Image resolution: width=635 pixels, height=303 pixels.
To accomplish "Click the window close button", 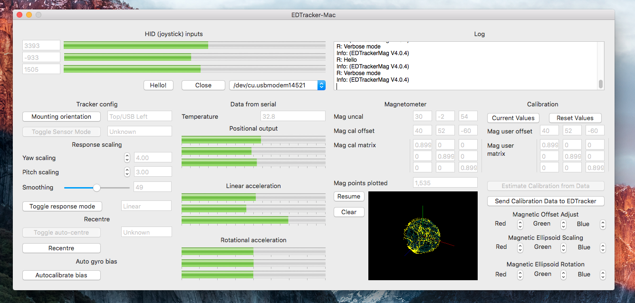I will pyautogui.click(x=19, y=15).
